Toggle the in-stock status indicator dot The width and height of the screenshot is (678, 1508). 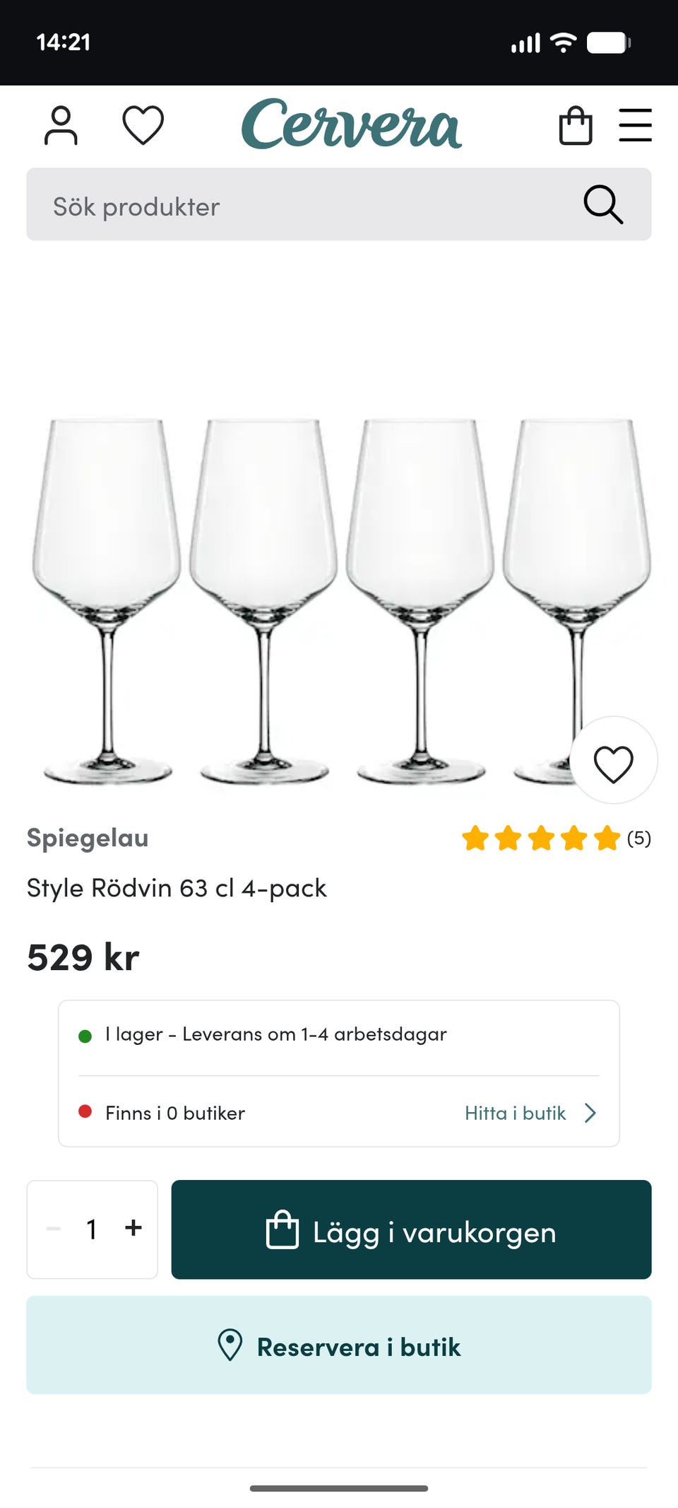[85, 1034]
